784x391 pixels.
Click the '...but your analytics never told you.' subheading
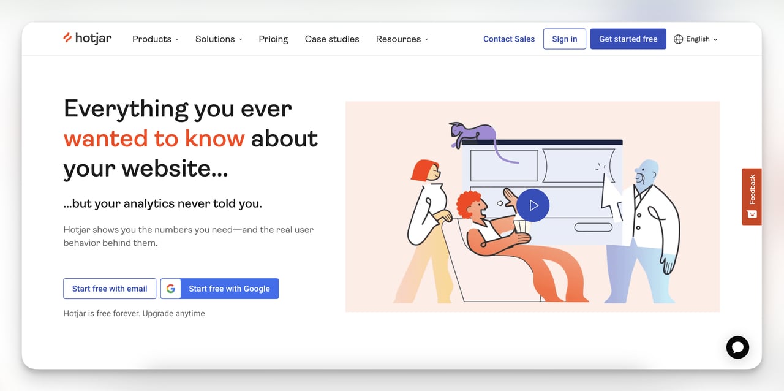pos(163,203)
